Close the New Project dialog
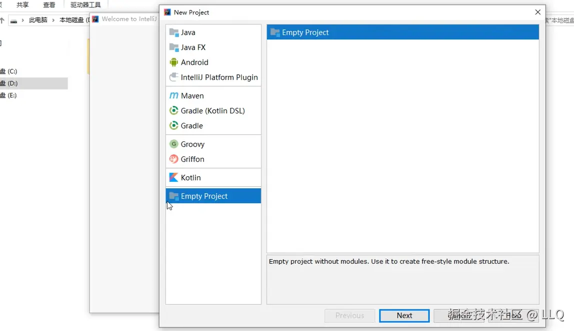This screenshot has width=574, height=331. click(538, 12)
